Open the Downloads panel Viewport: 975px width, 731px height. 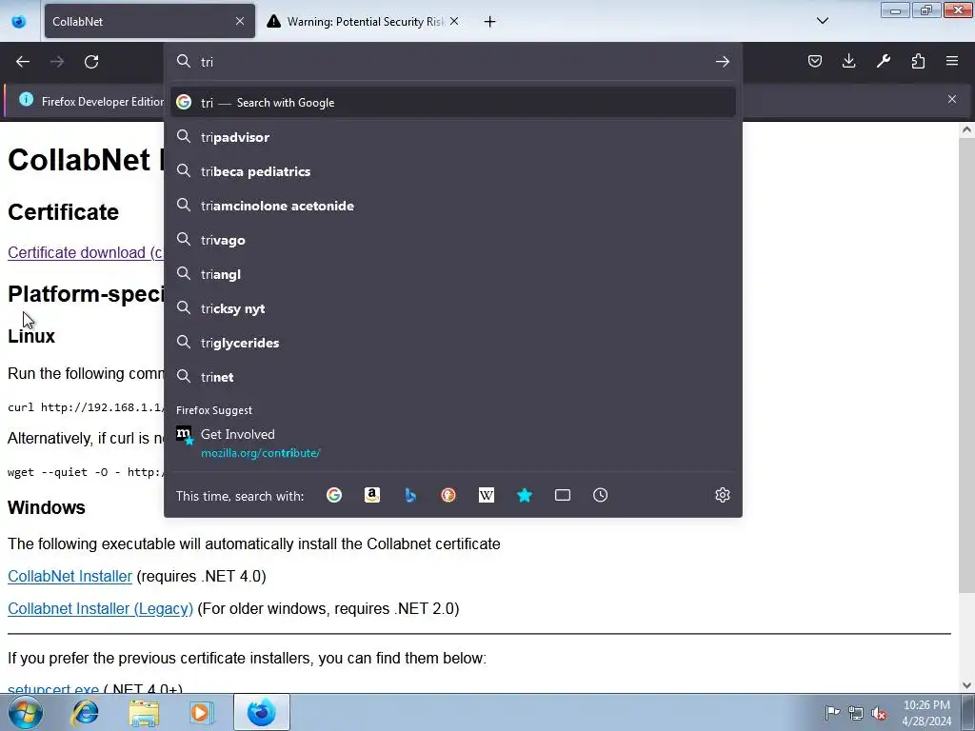point(848,61)
